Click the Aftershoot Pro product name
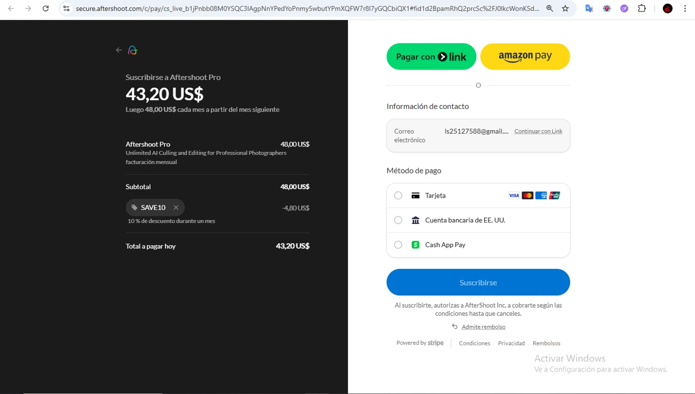 [148, 144]
